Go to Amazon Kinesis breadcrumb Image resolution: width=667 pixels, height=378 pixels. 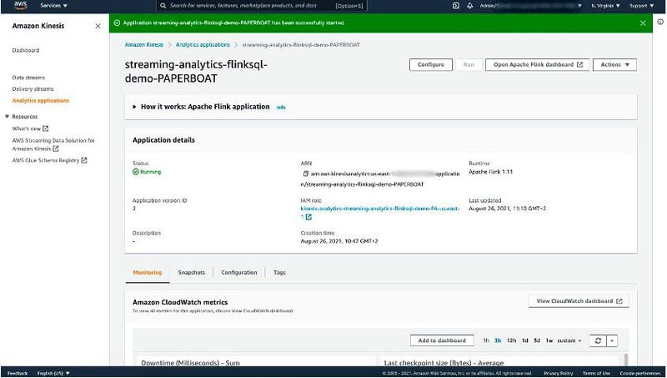click(143, 45)
